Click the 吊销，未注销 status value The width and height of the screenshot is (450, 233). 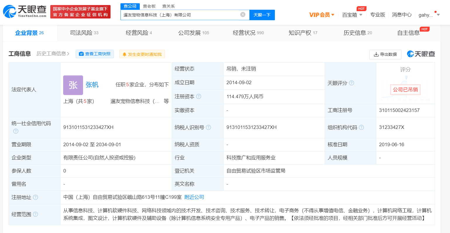pos(241,69)
